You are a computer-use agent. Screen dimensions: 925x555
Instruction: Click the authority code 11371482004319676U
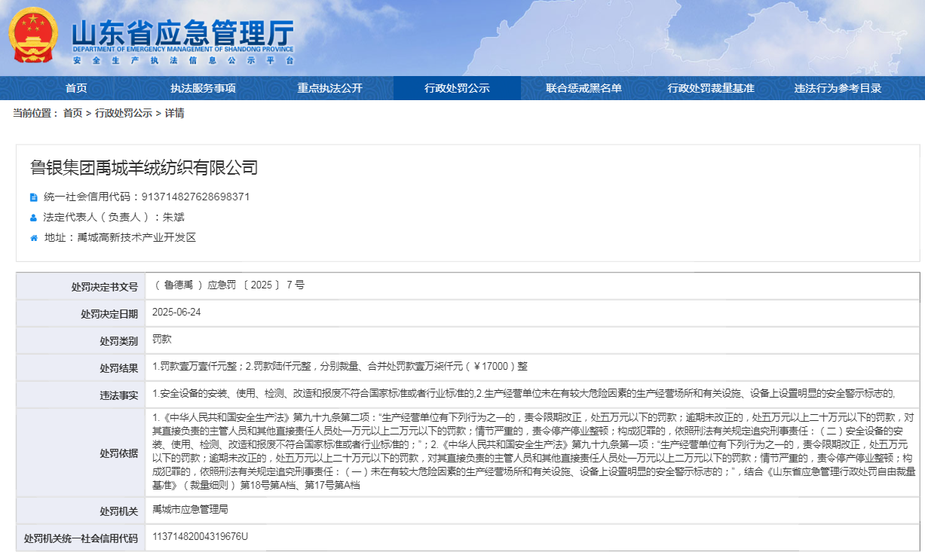(200, 537)
